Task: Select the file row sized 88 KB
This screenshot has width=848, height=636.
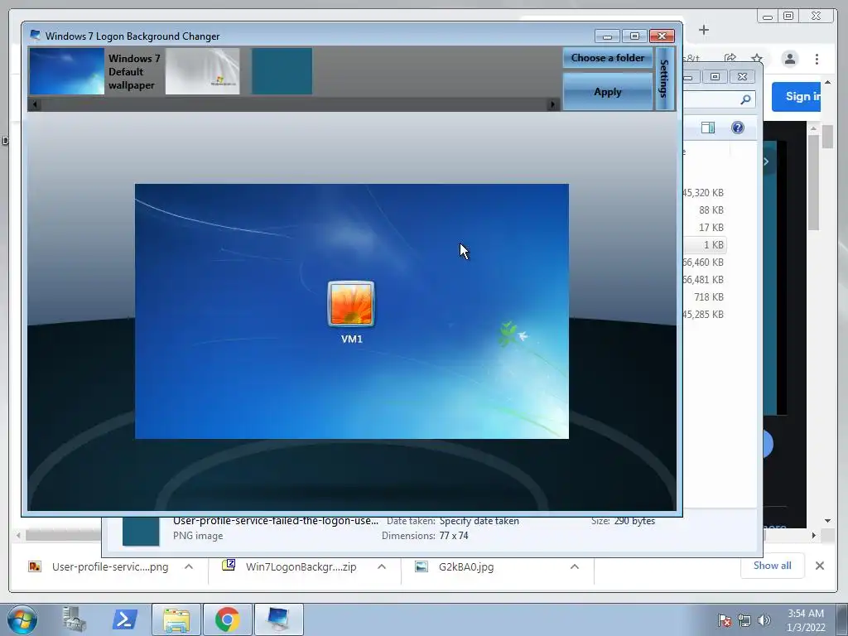Action: coord(704,210)
